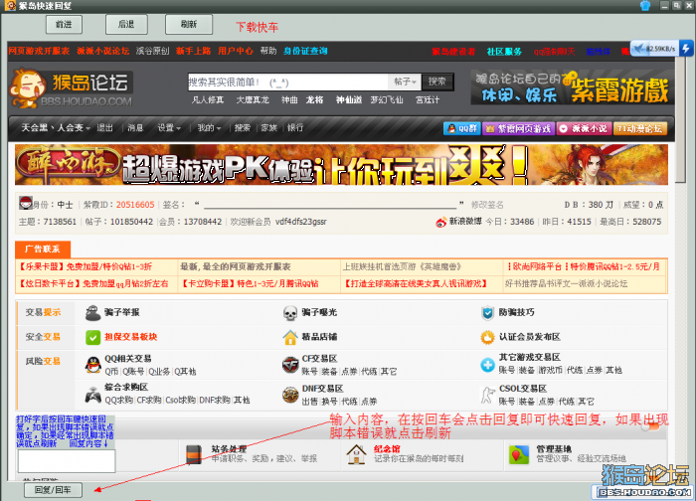The width and height of the screenshot is (696, 501).
Task: Open the 用户中心 top link
Action: pos(236,51)
